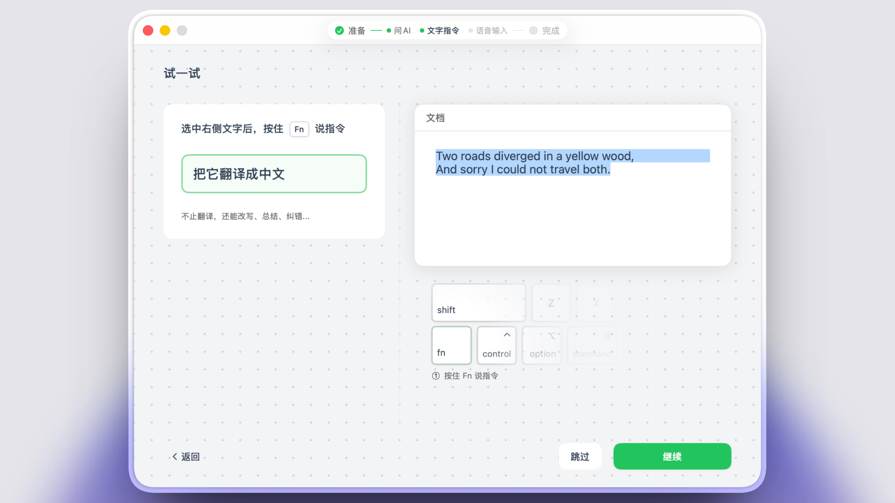895x503 pixels.
Task: Minimize the window with the yellow button
Action: (165, 31)
